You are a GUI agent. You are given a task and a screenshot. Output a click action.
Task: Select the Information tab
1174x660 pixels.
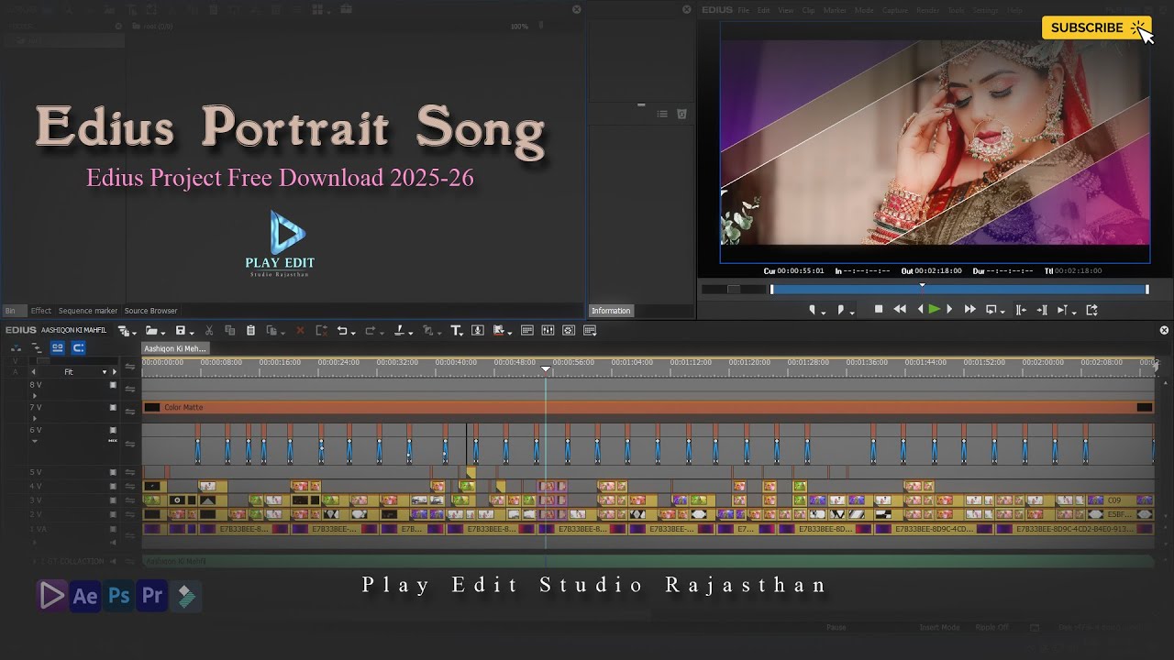tap(611, 311)
